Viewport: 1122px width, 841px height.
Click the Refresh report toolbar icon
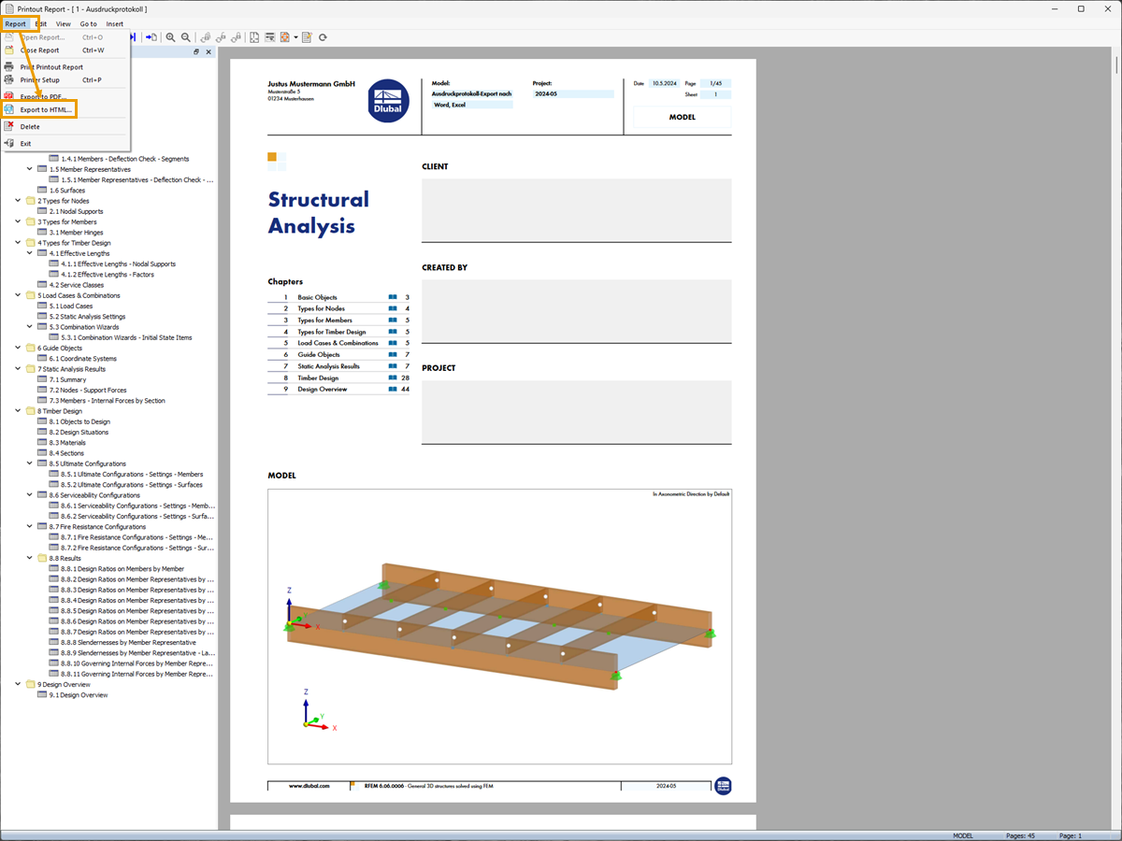[323, 37]
